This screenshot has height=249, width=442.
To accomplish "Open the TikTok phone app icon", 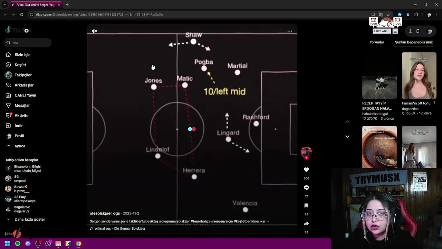I will coord(418,31).
